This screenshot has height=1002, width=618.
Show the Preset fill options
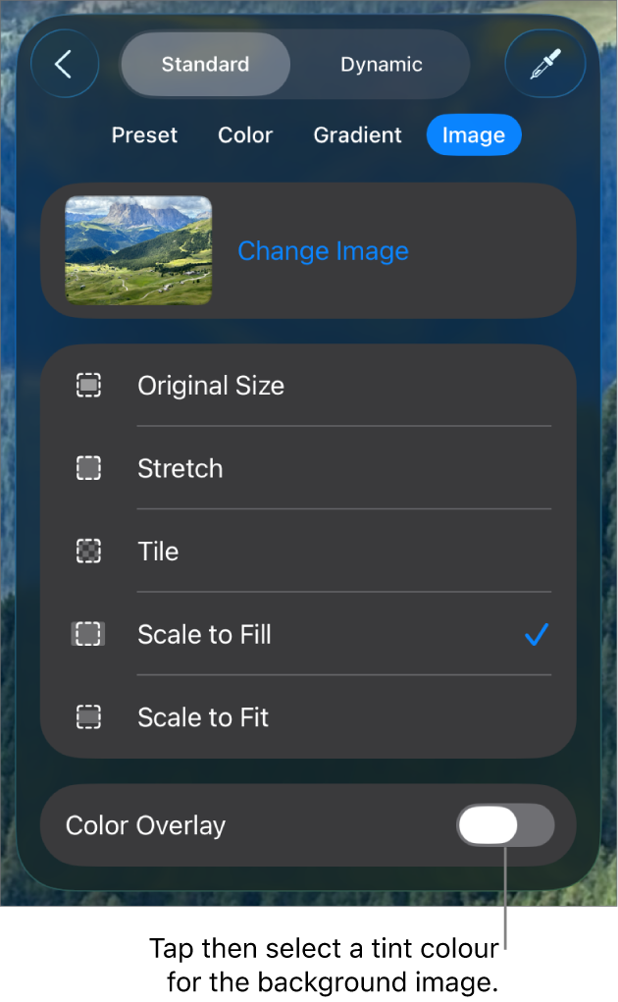tap(144, 134)
